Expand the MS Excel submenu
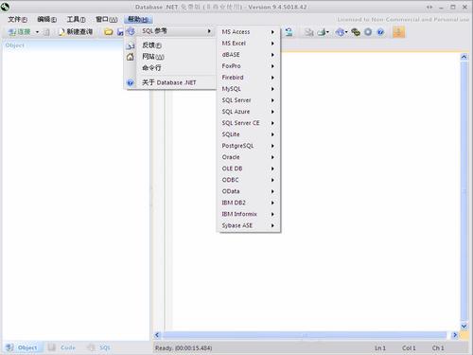 (x=249, y=44)
